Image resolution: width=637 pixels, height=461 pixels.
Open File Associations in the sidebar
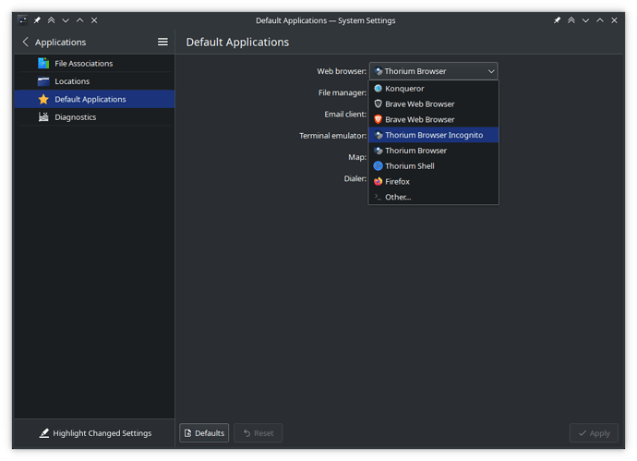(83, 64)
